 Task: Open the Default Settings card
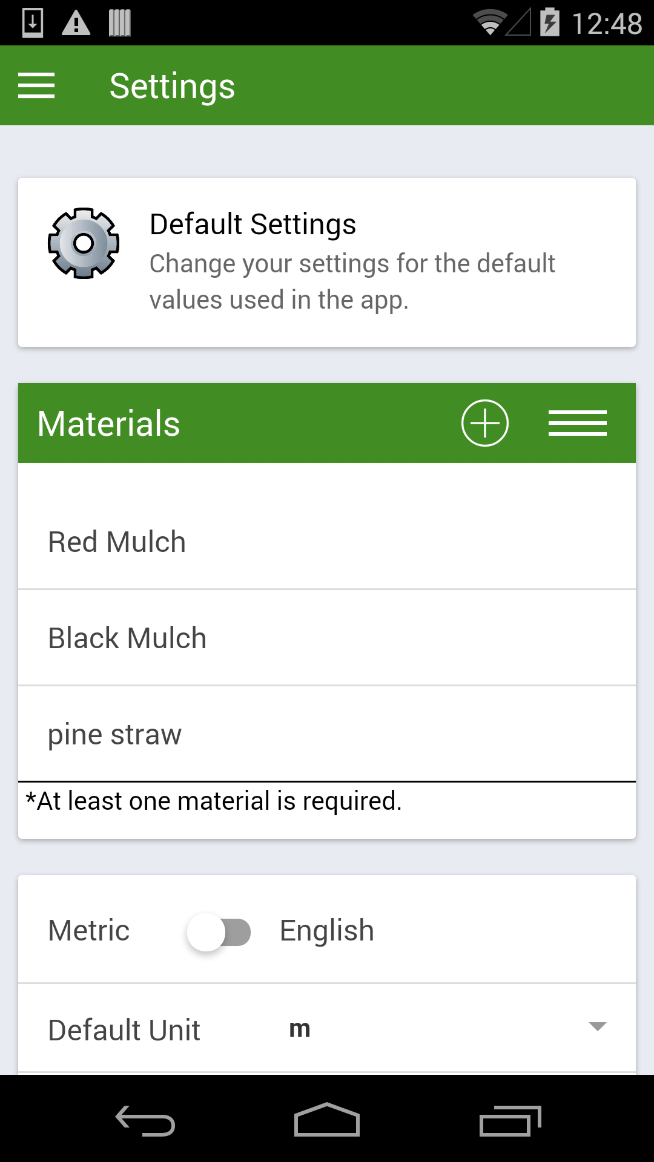327,260
